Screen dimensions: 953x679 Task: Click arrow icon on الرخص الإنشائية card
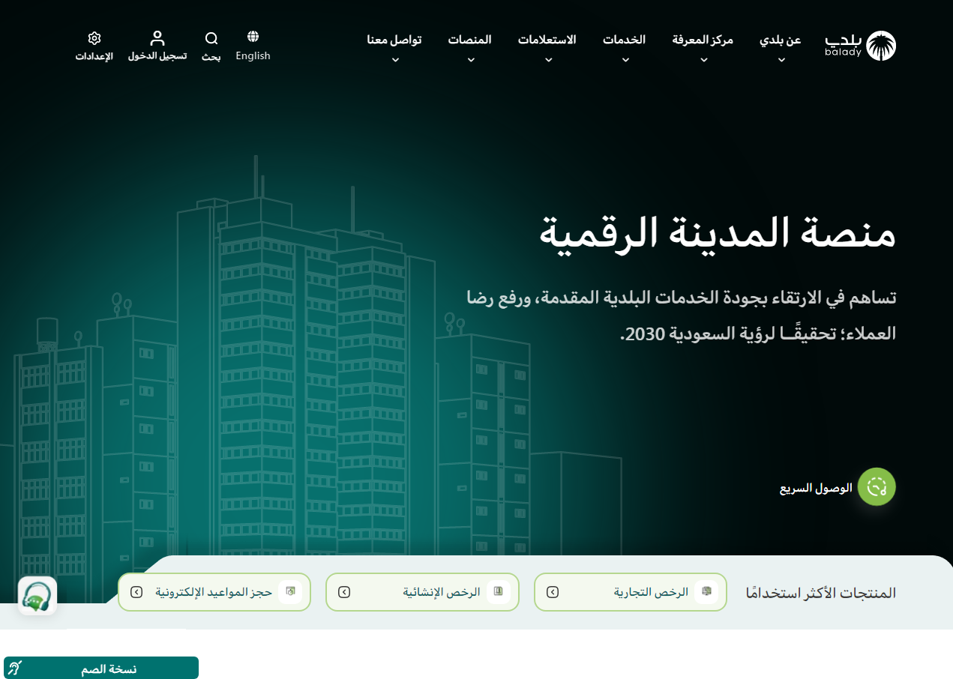coord(344,592)
